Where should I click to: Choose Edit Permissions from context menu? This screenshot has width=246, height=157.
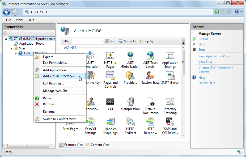coord(60,63)
